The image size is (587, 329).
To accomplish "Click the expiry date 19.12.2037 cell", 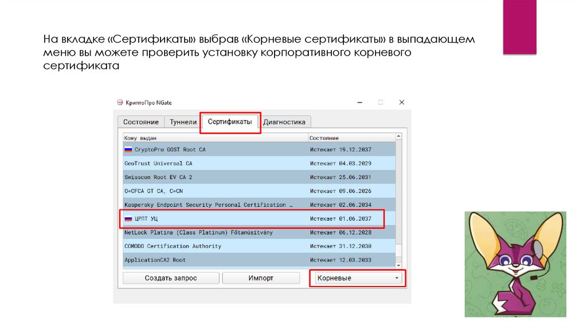I will pyautogui.click(x=341, y=150).
